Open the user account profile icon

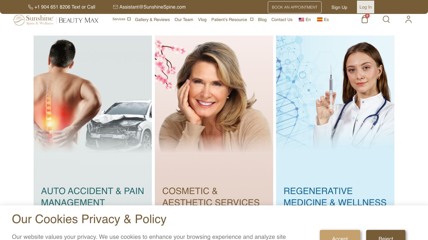tap(408, 19)
